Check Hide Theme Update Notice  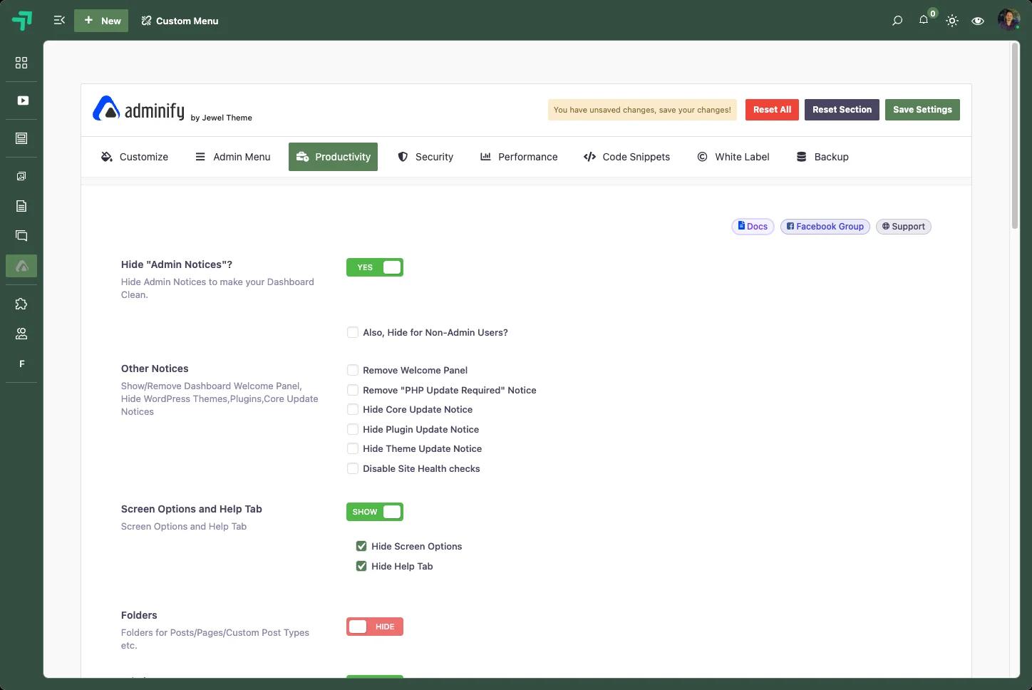coord(353,448)
